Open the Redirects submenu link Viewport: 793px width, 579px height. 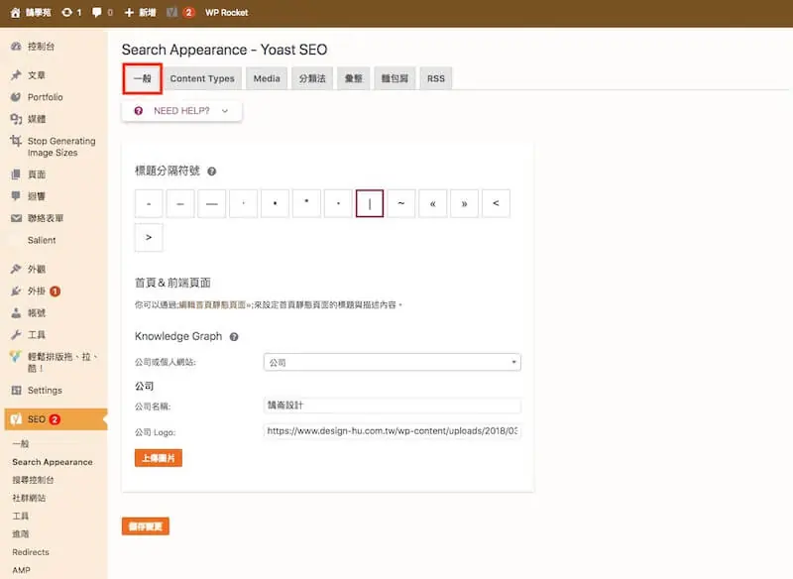point(31,552)
